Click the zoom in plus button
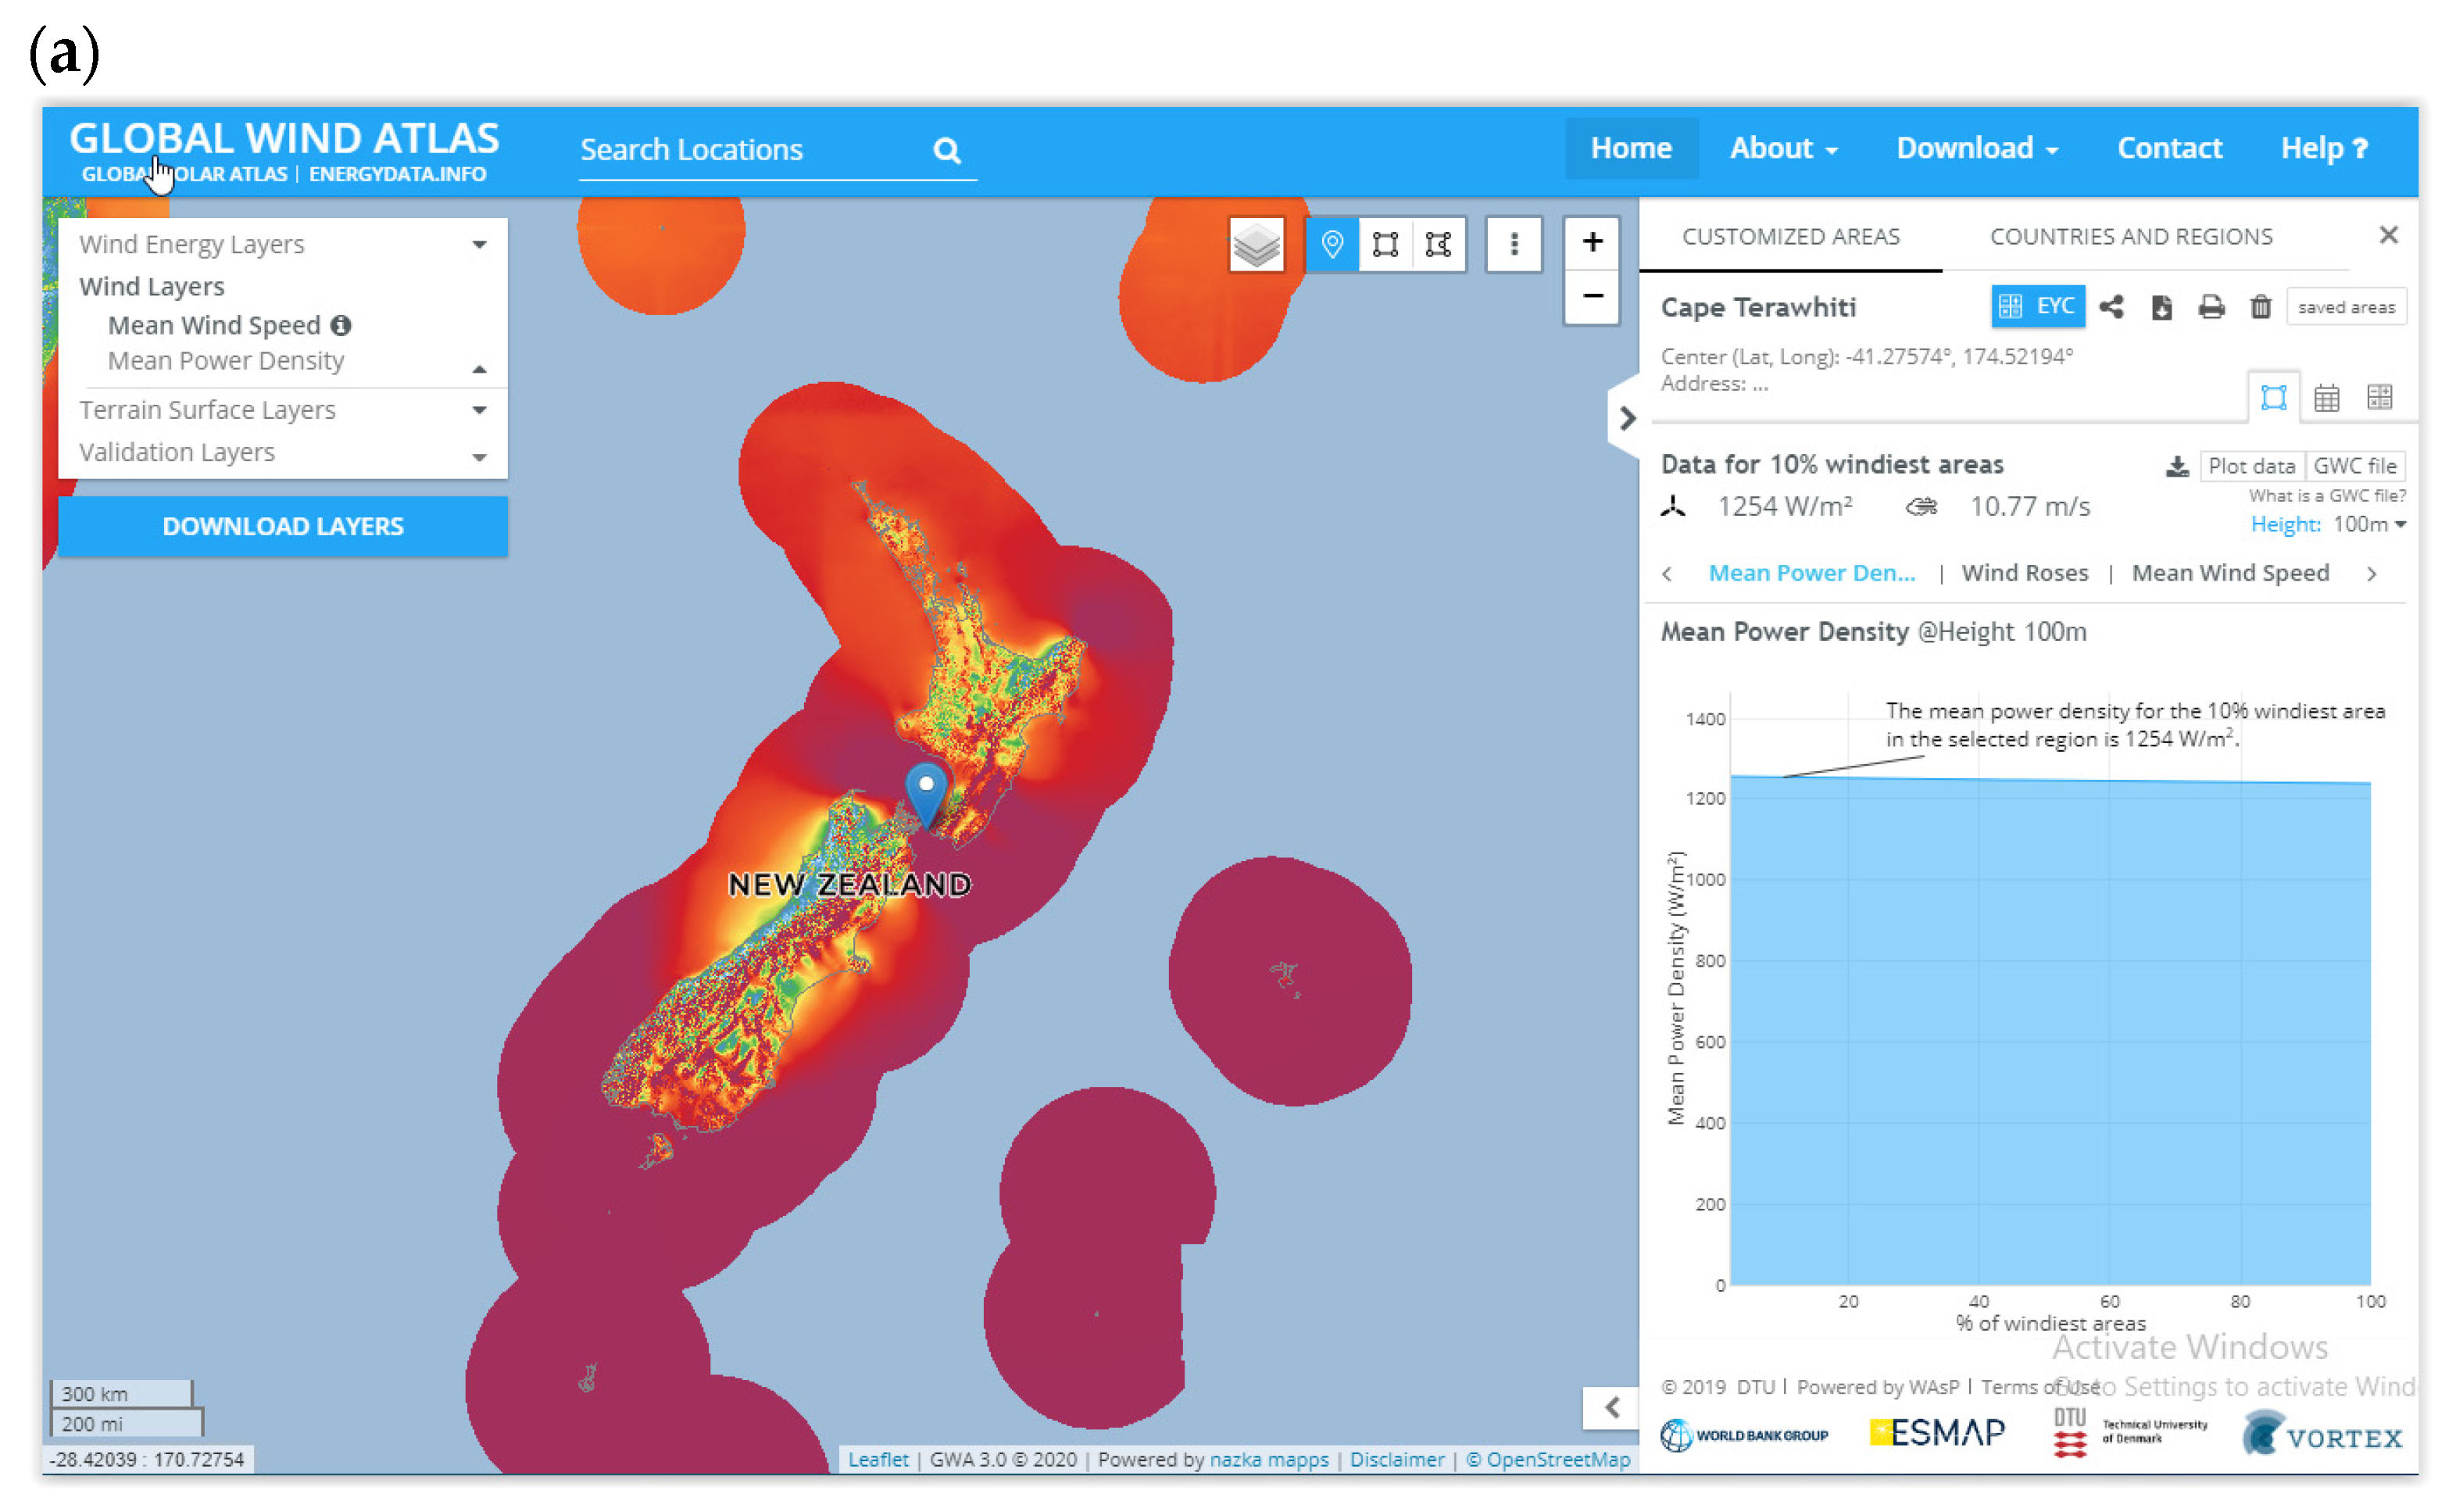This screenshot has height=1512, width=2456. point(1592,242)
